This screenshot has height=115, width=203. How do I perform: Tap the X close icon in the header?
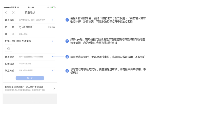pos(13,13)
